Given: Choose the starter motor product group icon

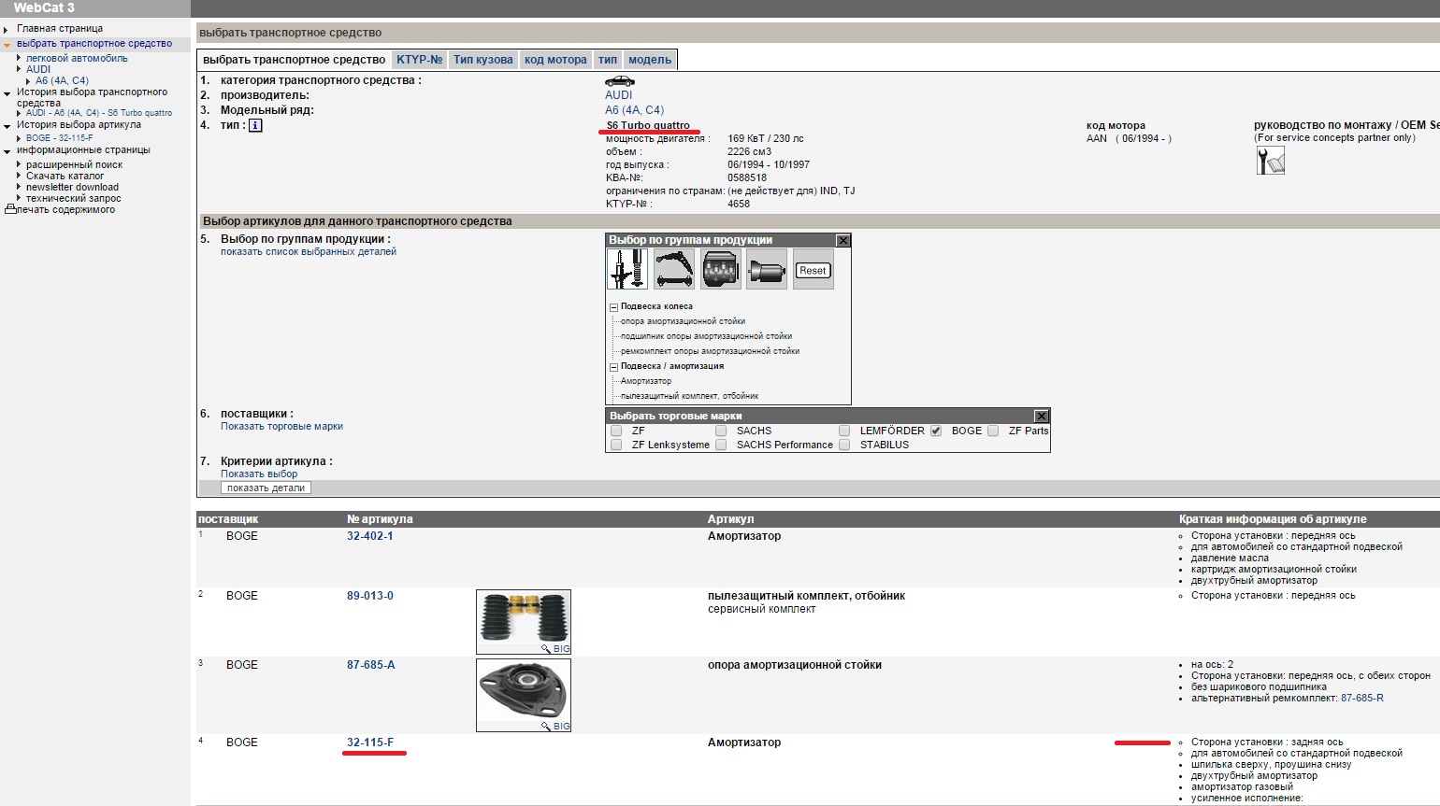Looking at the screenshot, I should [766, 269].
